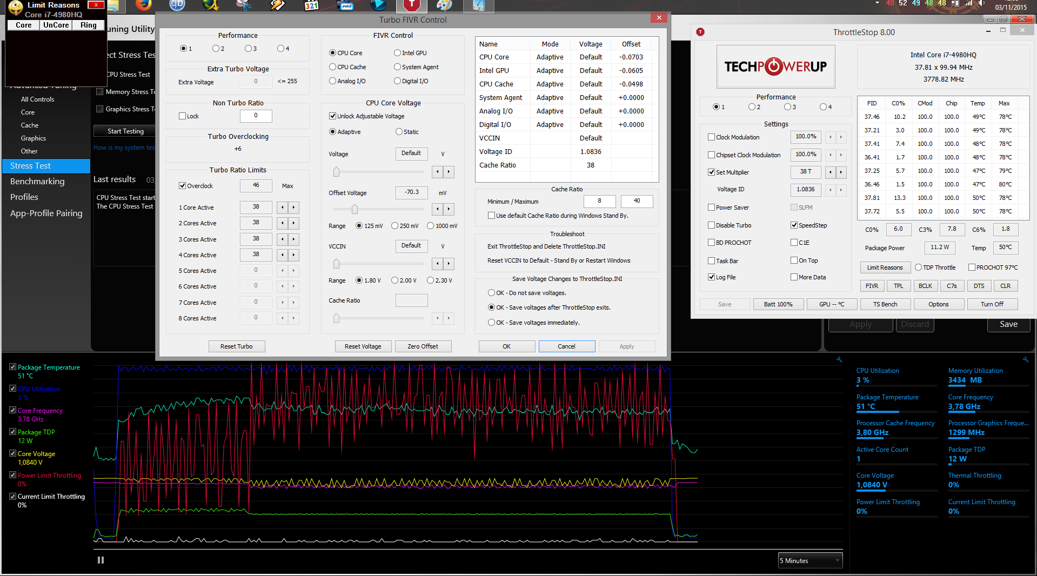Open the blue play-arrow media taskbar icon
The image size is (1037, 576).
(378, 5)
